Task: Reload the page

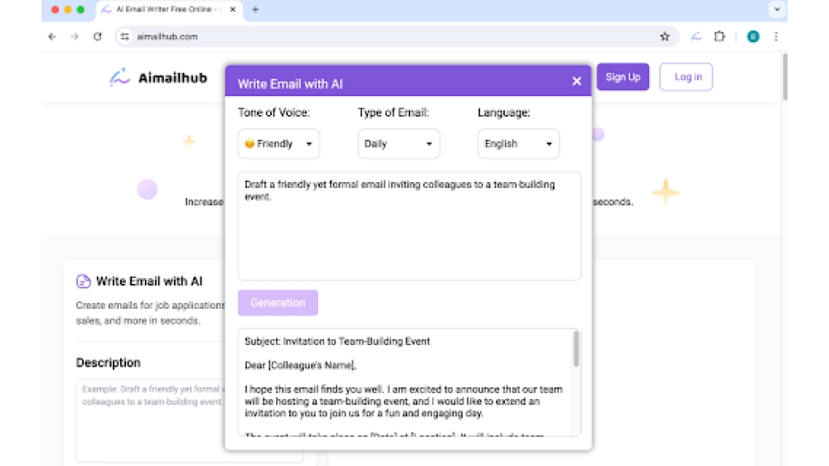Action: click(97, 36)
